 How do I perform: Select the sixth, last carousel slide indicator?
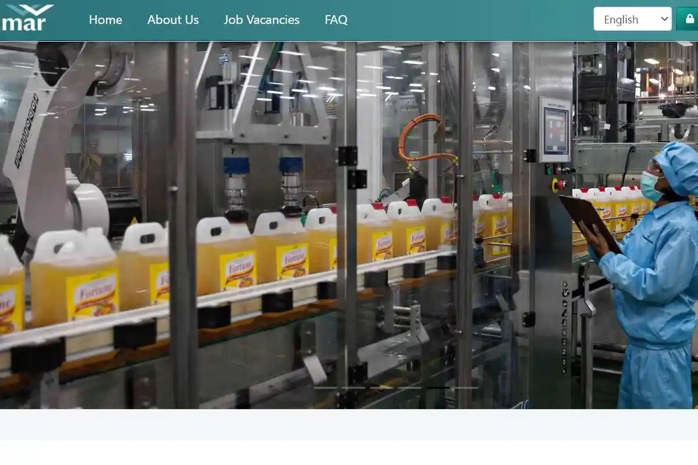point(466,387)
